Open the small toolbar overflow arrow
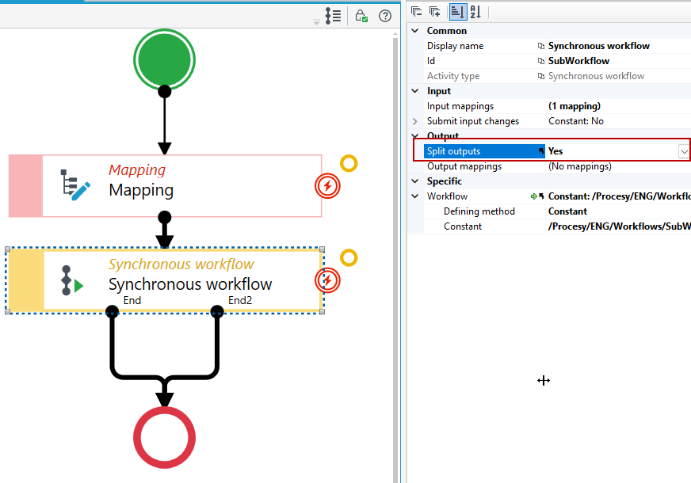Image resolution: width=691 pixels, height=483 pixels. pyautogui.click(x=316, y=22)
